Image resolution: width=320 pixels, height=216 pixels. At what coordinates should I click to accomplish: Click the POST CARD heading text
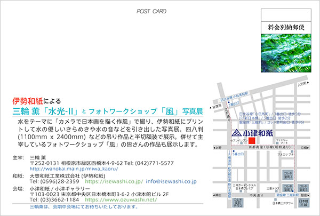coord(151,11)
